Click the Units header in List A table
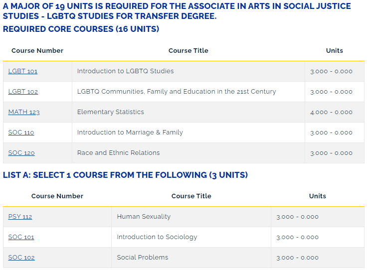Image resolution: width=369 pixels, height=270 pixels. [318, 196]
